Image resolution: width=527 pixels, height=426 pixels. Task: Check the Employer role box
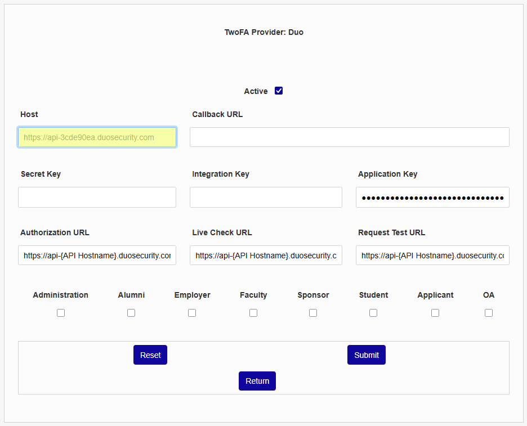(192, 313)
